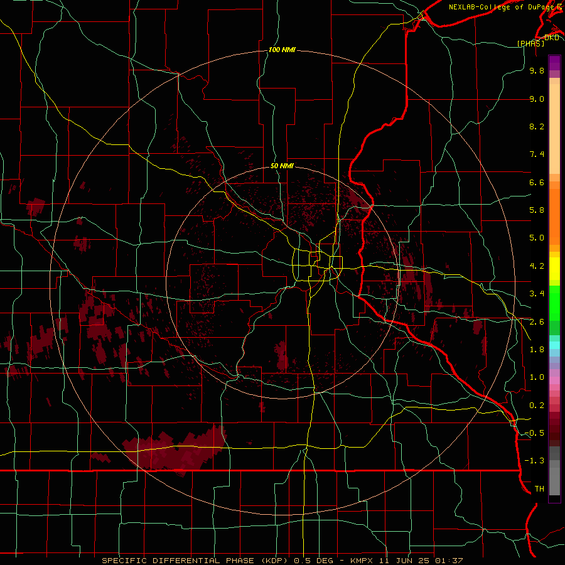Pick the peach band of the color scale
Screen dimensions: 565x565
point(554,129)
